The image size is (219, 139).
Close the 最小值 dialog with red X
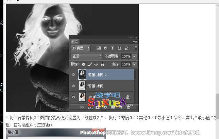click(x=98, y=131)
